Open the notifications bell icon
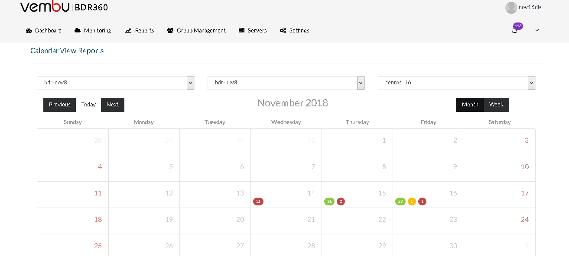This screenshot has height=256, width=569. 514,30
